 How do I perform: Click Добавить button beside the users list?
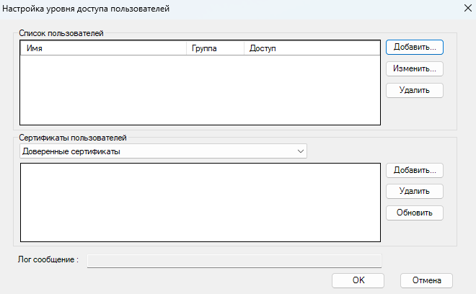414,47
